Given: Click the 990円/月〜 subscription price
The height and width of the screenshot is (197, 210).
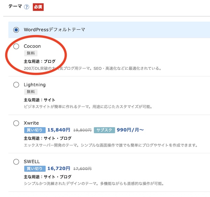Looking at the screenshot, I should pyautogui.click(x=130, y=130).
